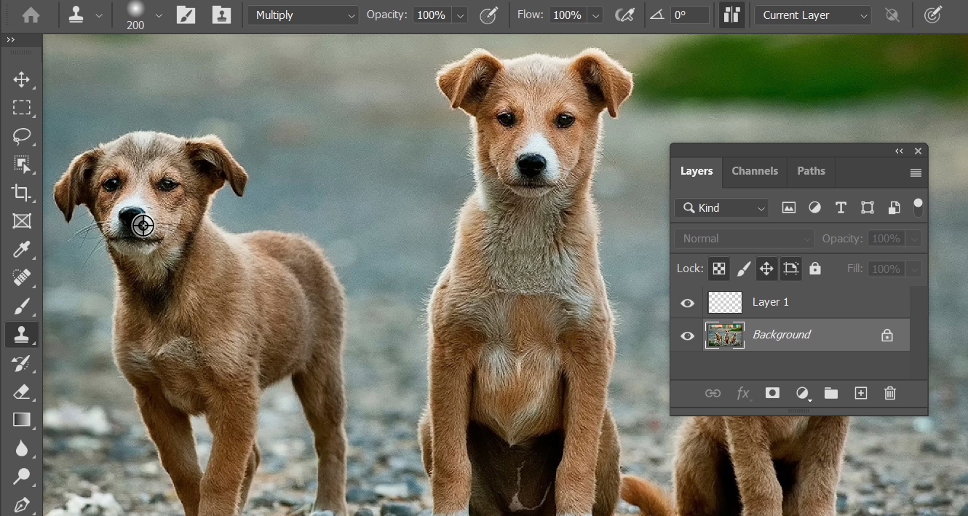Delete layer using the trash button
The width and height of the screenshot is (968, 516).
click(889, 393)
